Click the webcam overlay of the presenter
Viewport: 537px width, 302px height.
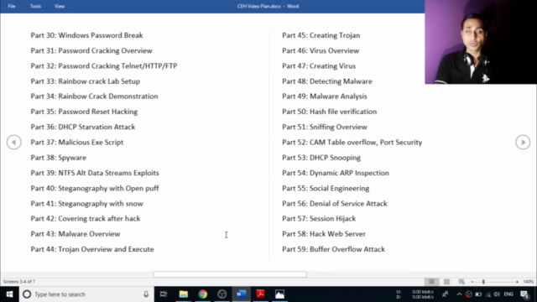(481, 42)
